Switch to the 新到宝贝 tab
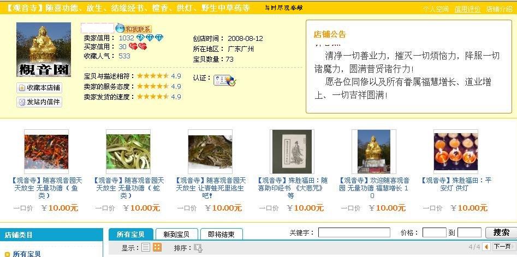The height and width of the screenshot is (257, 517). (x=176, y=234)
